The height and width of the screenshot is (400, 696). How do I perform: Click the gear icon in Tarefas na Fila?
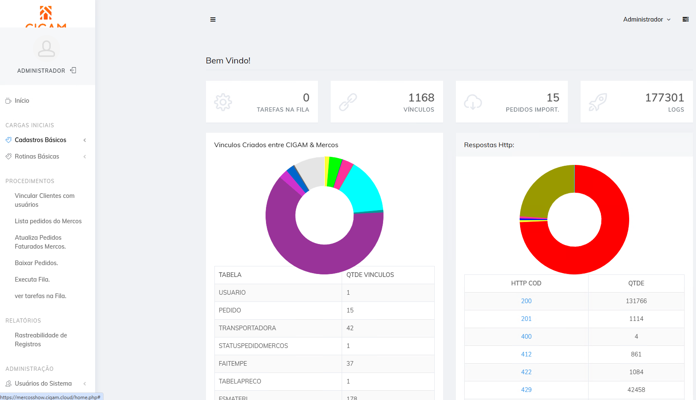223,102
